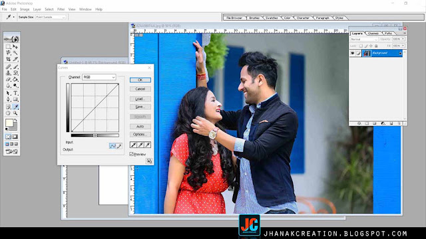Switch to Standard edit mode
The image size is (426, 239).
[x=8, y=137]
